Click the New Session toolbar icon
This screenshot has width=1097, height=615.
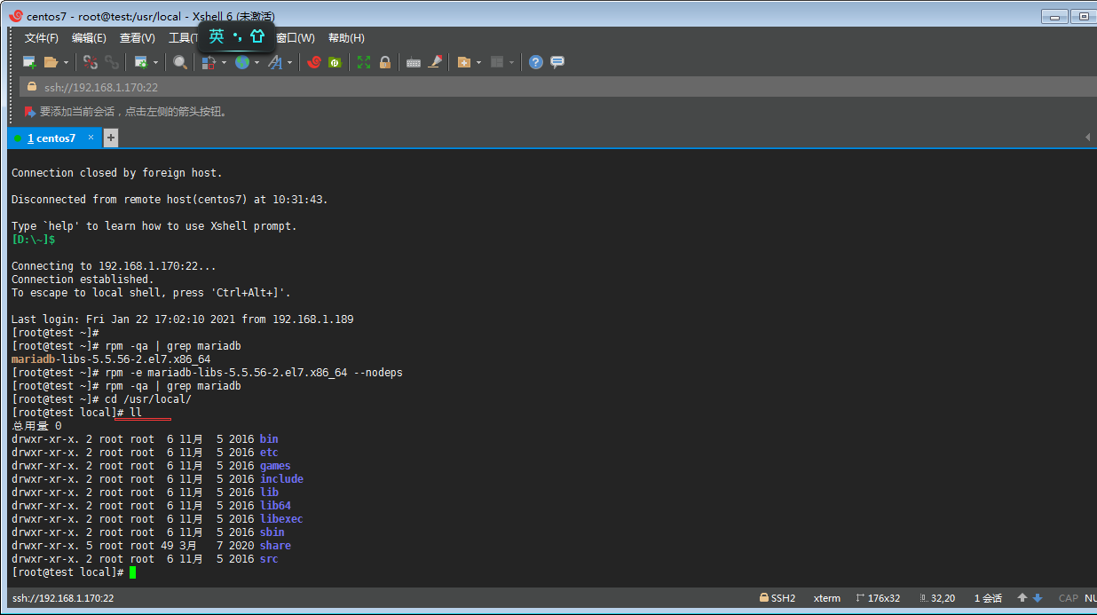29,62
